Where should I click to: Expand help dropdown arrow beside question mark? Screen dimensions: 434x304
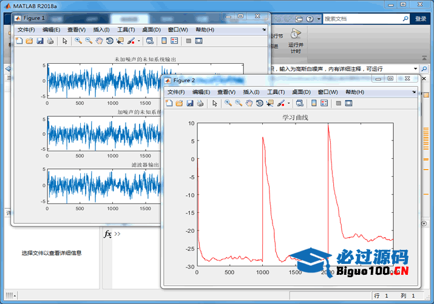point(319,19)
